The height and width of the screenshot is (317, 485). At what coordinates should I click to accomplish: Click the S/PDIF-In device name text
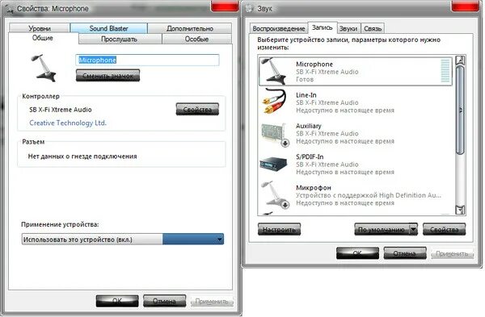pyautogui.click(x=309, y=156)
